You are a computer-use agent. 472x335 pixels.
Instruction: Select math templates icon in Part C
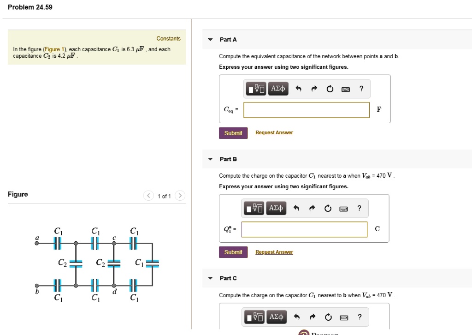(x=254, y=317)
